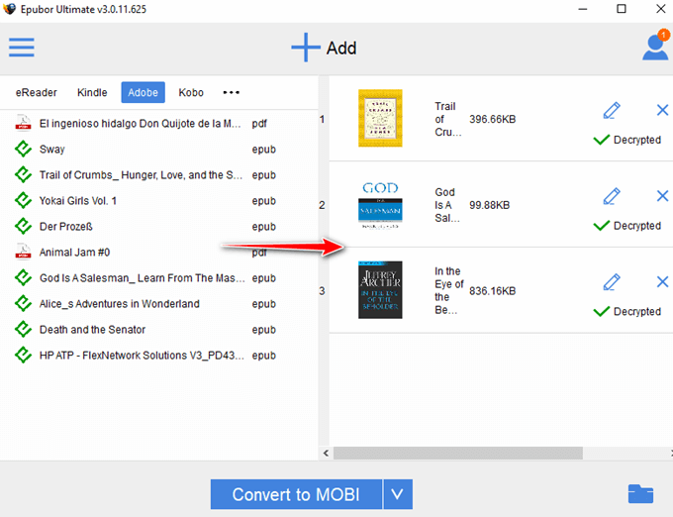
Task: Click the 99.88KB file size value
Action: click(x=489, y=205)
